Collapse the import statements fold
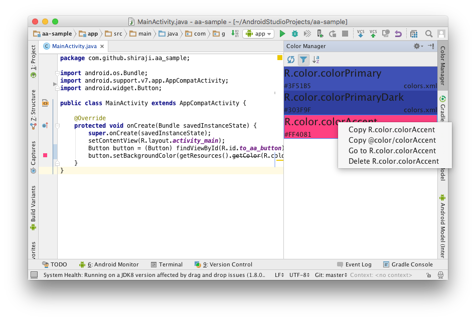The image size is (476, 320). point(57,73)
